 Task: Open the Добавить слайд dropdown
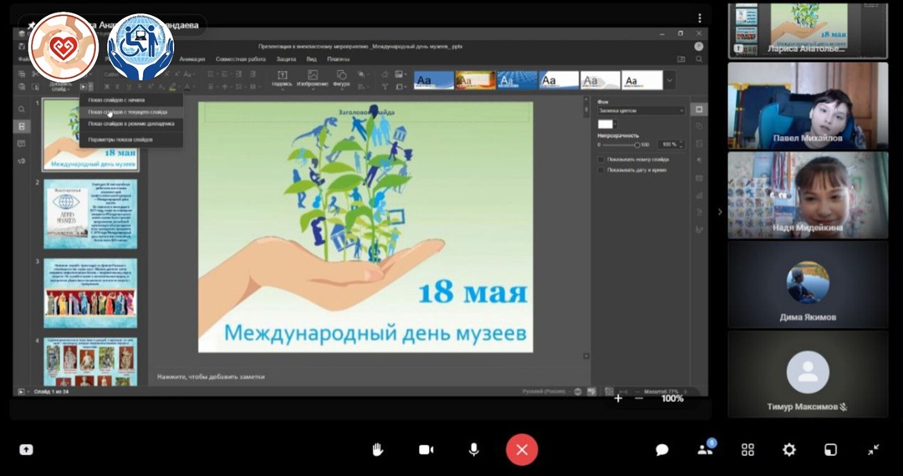click(60, 87)
